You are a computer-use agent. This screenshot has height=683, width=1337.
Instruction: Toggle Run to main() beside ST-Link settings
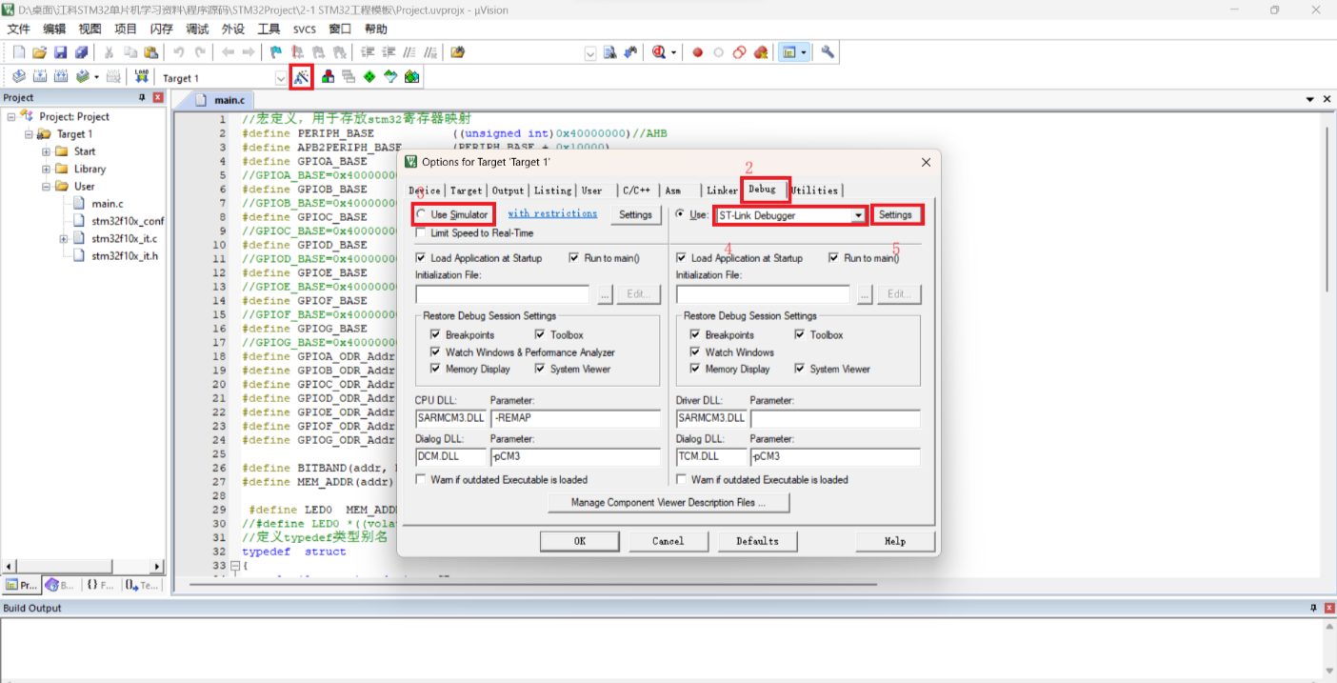pos(834,258)
